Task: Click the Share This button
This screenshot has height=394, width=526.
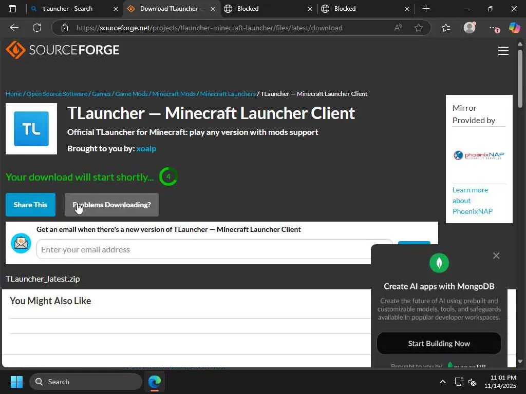Action: [x=30, y=205]
